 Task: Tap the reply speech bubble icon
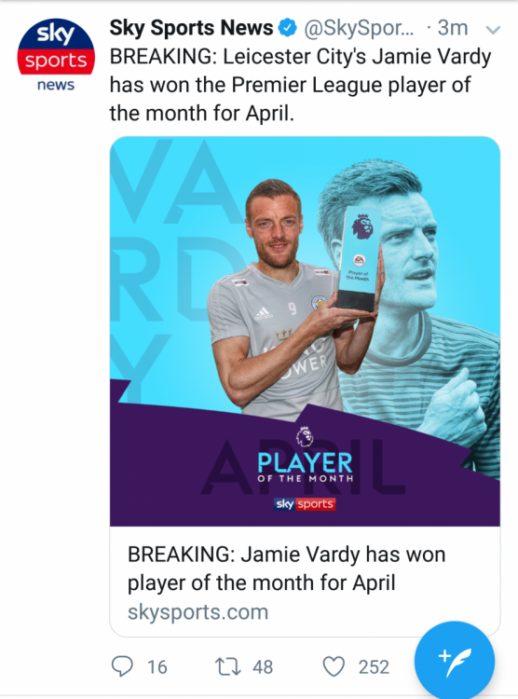tap(122, 667)
